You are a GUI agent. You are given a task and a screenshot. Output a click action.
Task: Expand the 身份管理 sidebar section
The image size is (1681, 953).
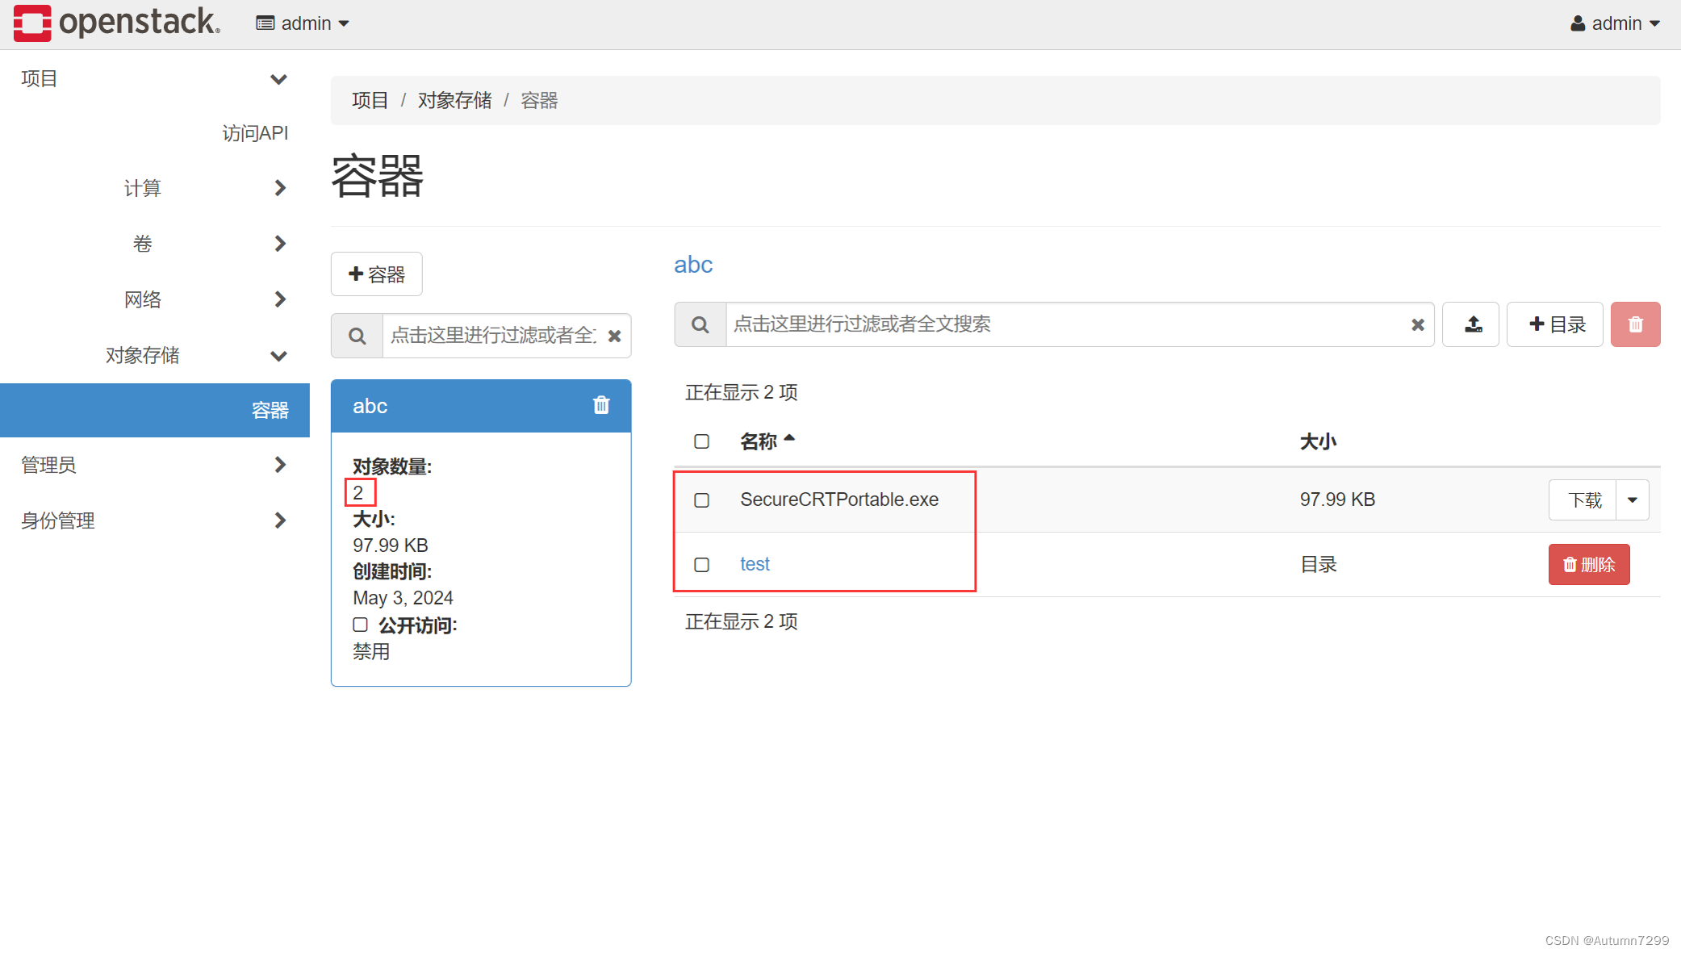point(155,520)
